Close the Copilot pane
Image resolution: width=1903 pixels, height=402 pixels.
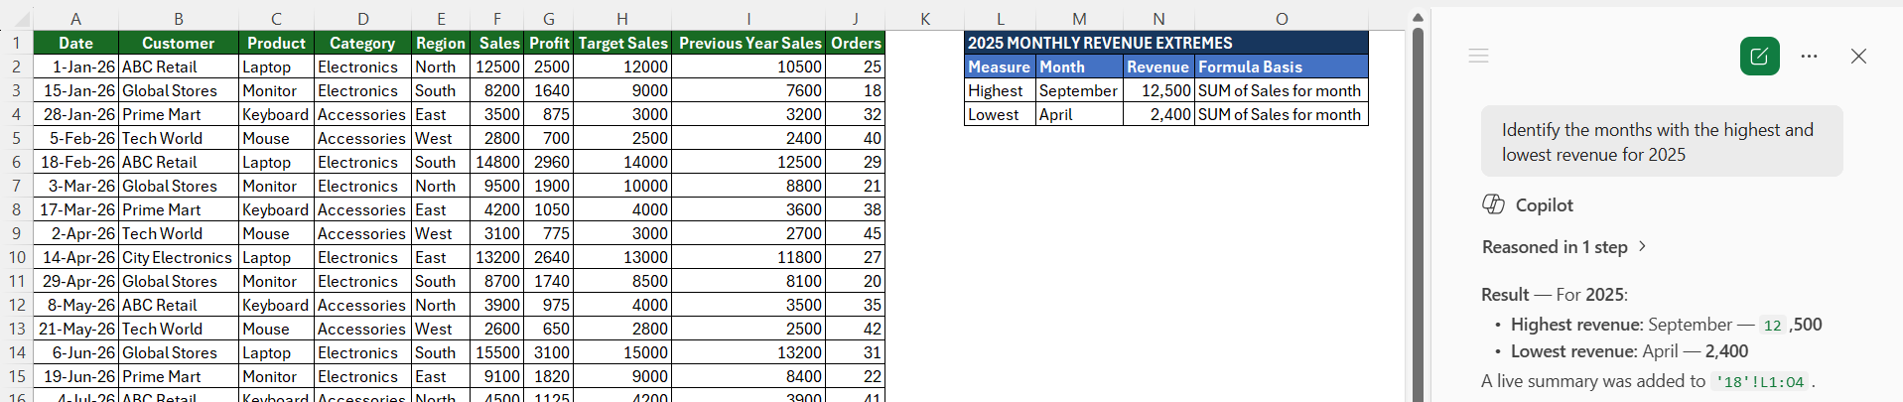tap(1858, 57)
